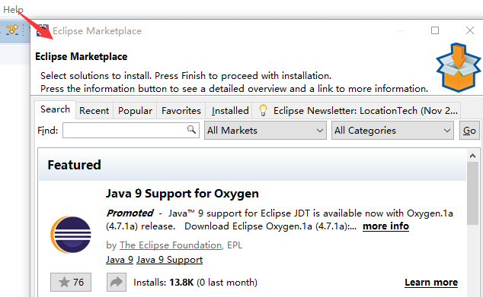Click the results list scrollbar thumb
Image resolution: width=483 pixels, height=297 pixels.
(472, 194)
